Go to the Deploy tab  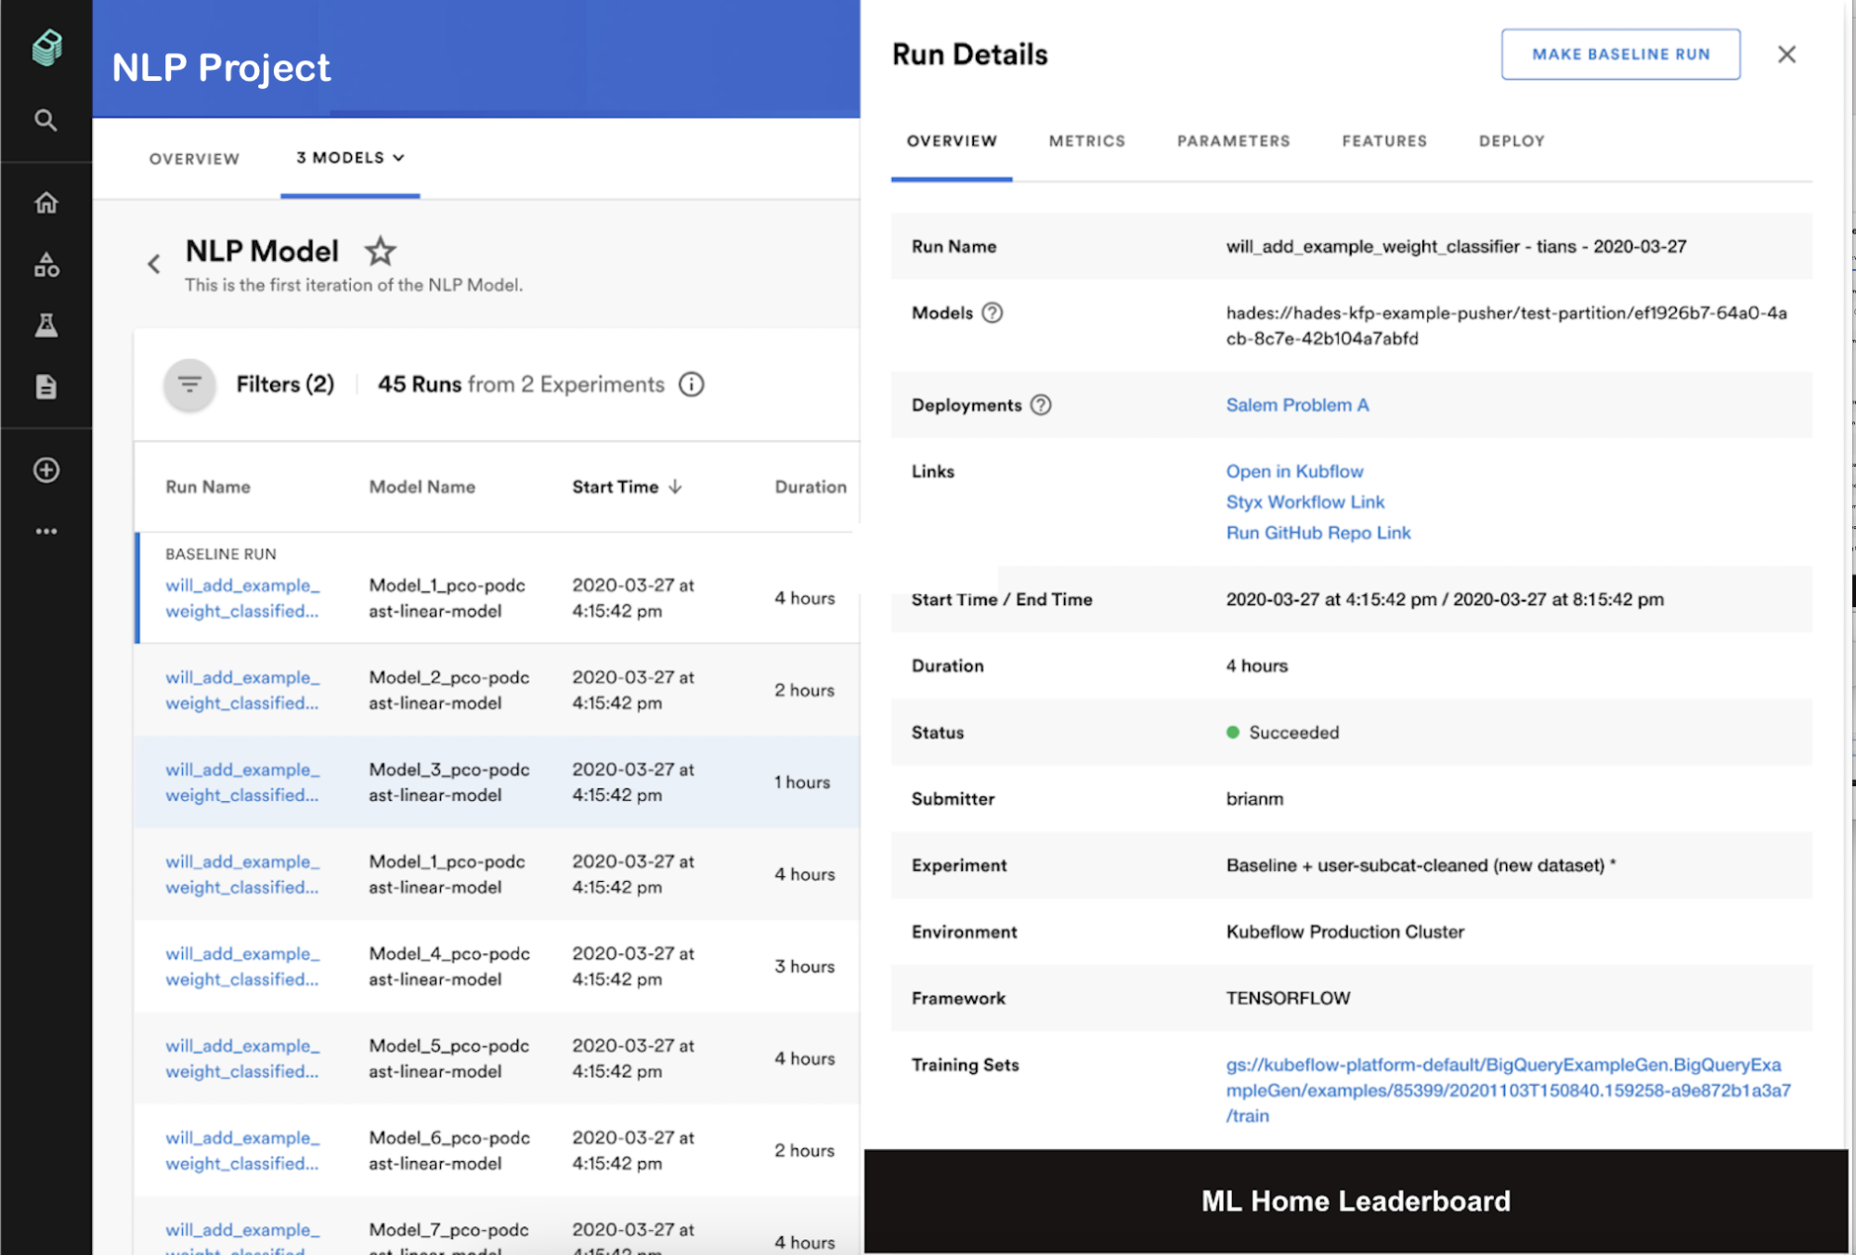pos(1512,141)
